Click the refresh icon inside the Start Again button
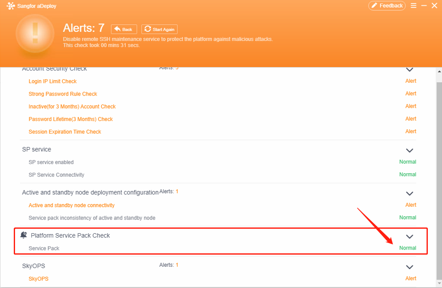This screenshot has width=442, height=288. click(147, 29)
